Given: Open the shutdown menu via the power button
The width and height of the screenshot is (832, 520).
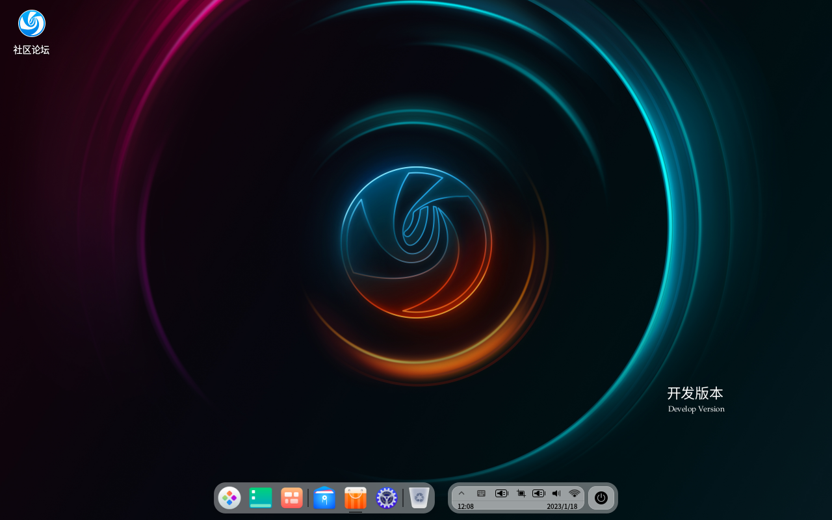Looking at the screenshot, I should 601,498.
